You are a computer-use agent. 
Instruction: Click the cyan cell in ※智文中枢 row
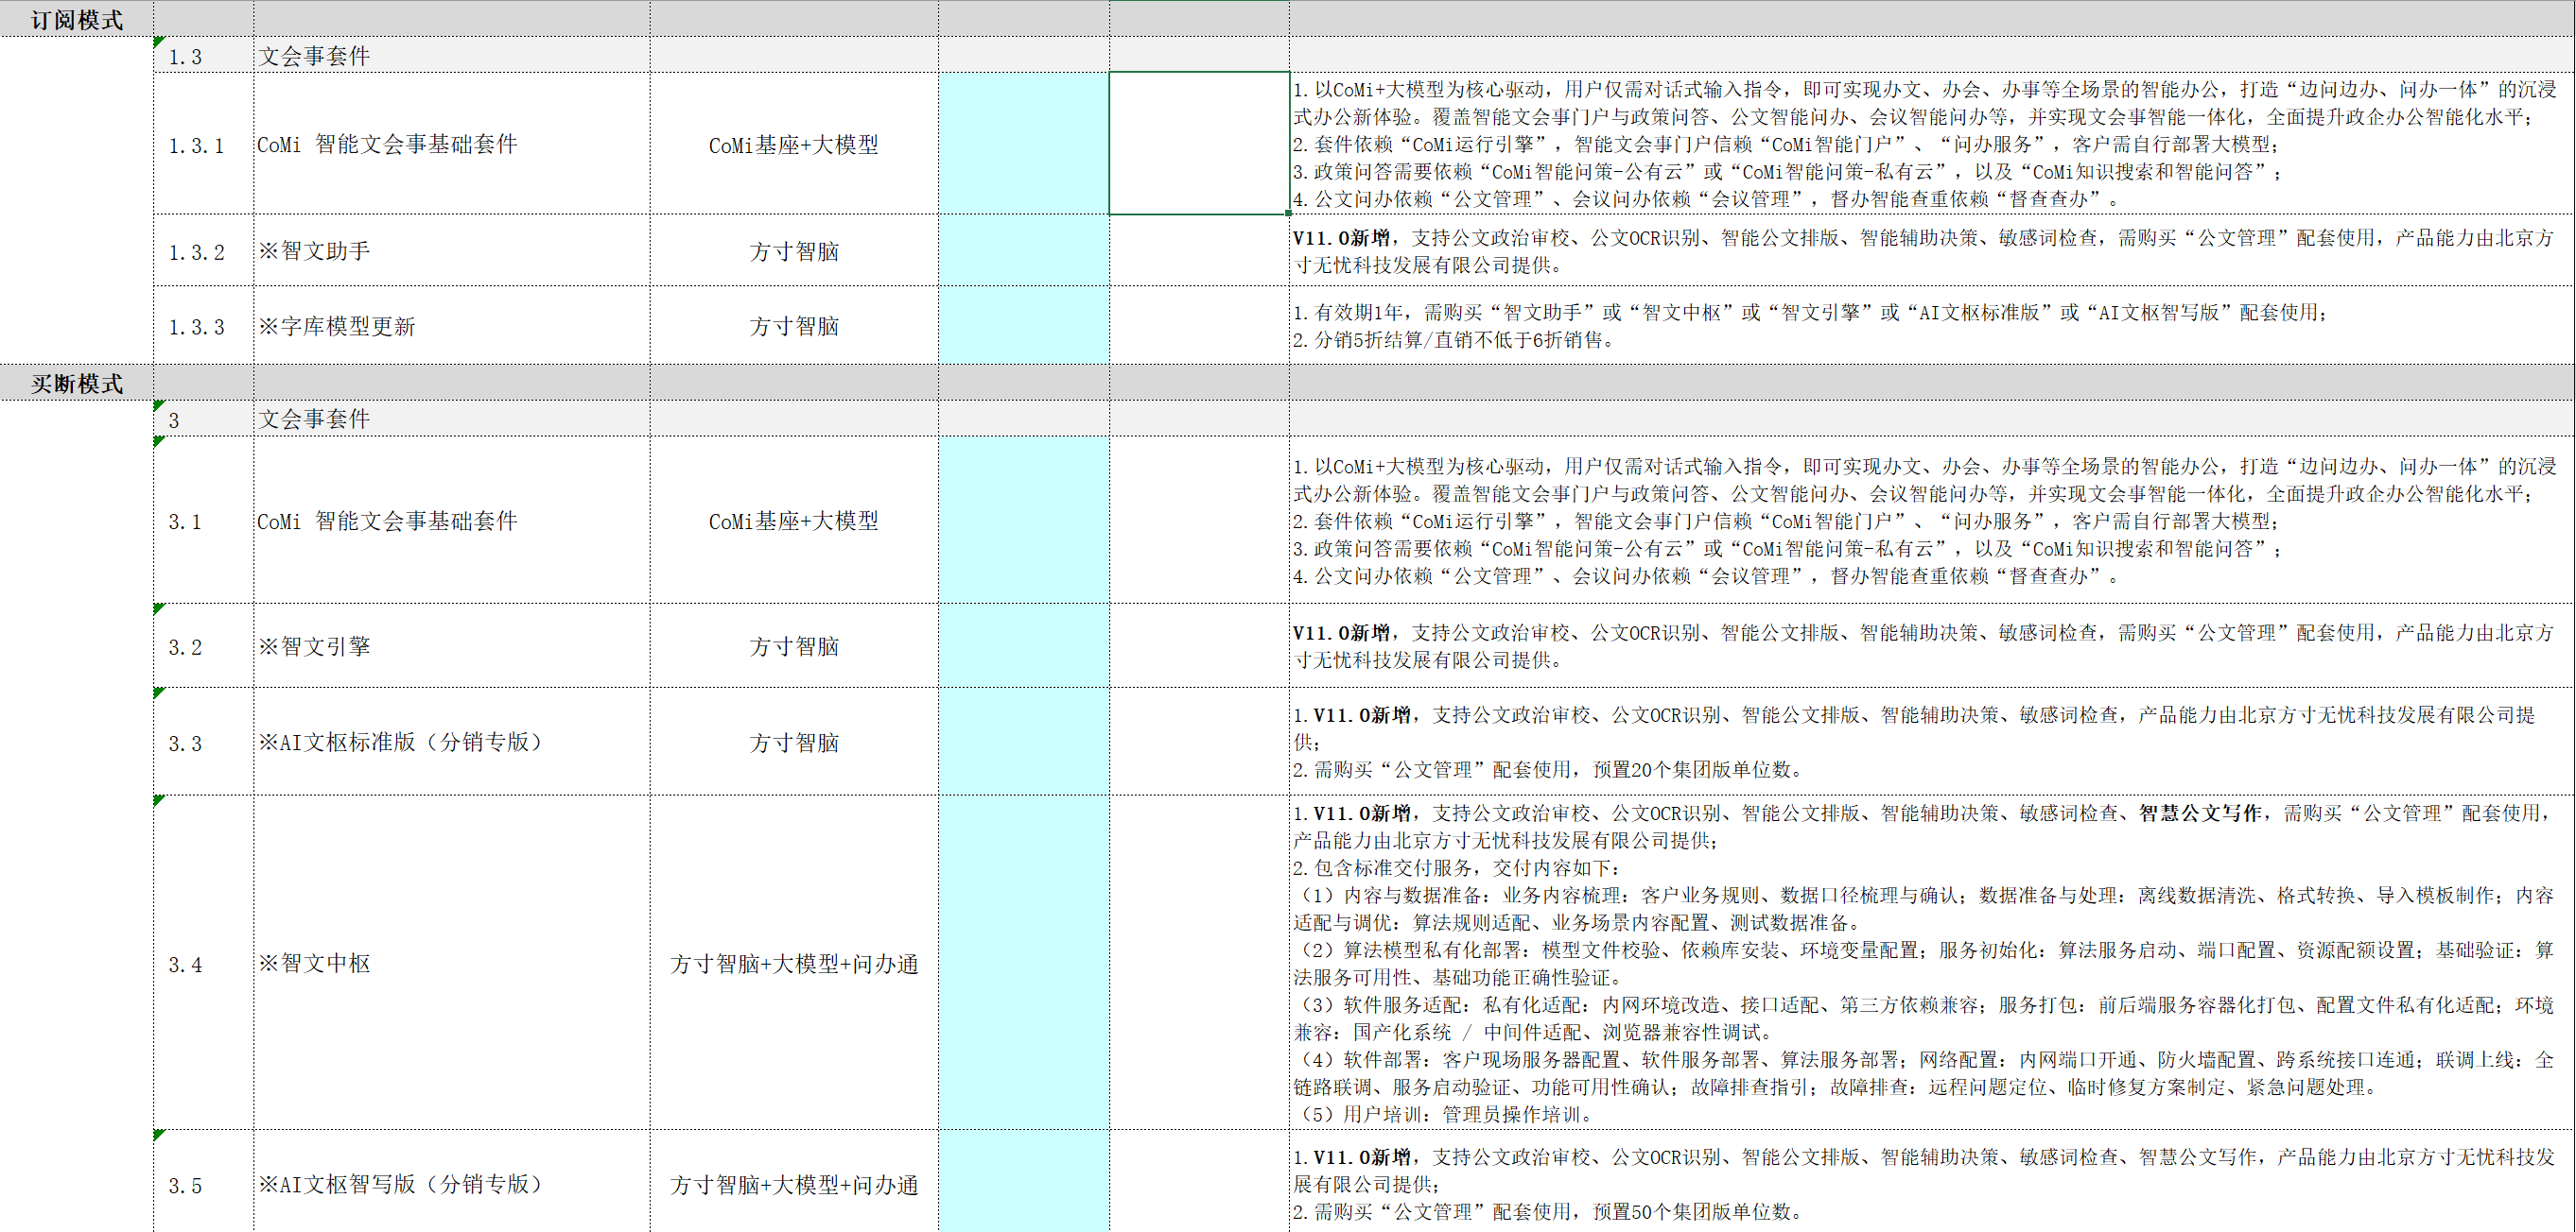pos(1024,964)
